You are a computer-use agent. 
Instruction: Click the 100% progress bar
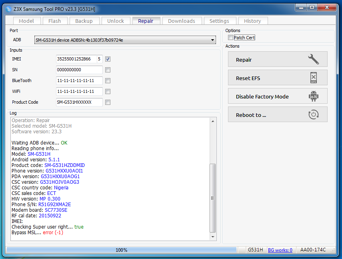point(122,250)
